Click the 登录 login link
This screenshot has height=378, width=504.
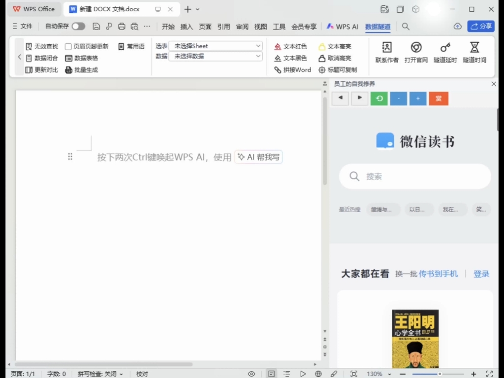(x=481, y=274)
